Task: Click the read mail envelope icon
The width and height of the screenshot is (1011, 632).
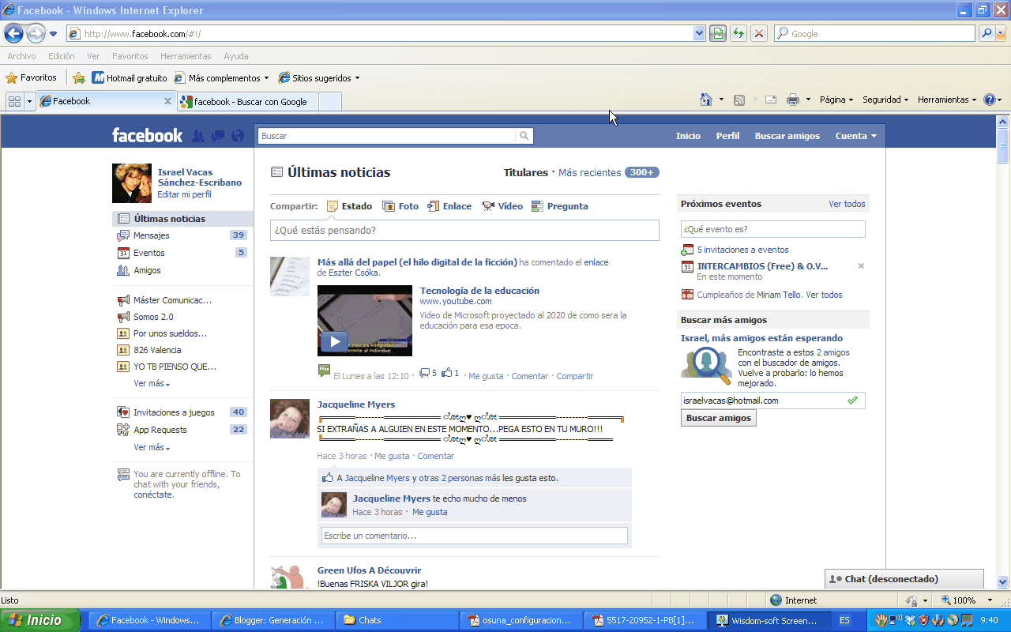Action: tap(771, 100)
